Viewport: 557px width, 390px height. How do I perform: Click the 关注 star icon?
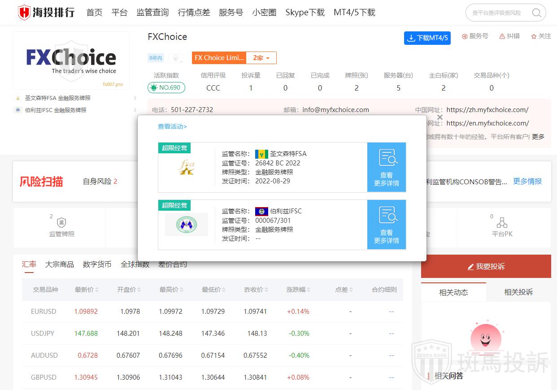(x=534, y=36)
